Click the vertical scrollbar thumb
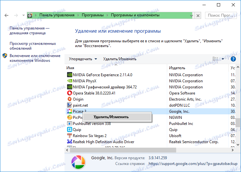This screenshot has width=241, height=172. click(x=238, y=122)
